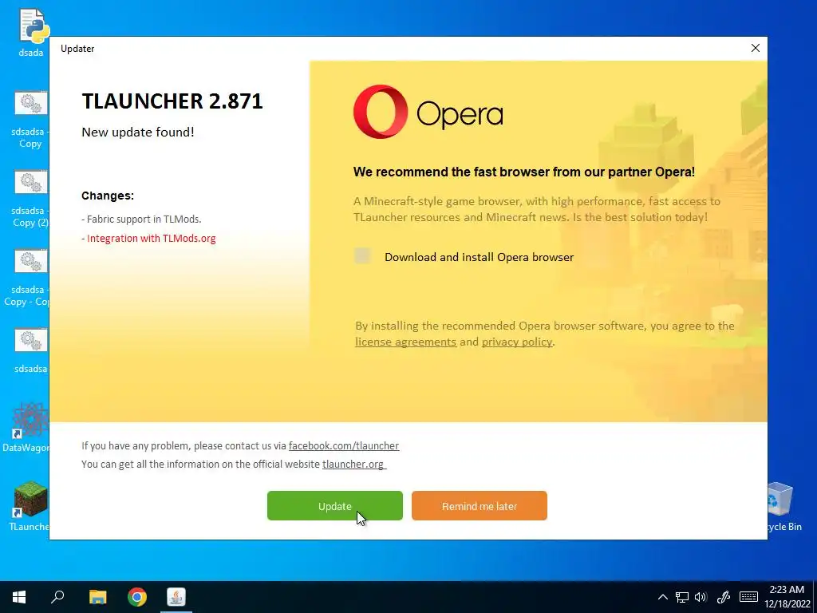This screenshot has height=613, width=817.
Task: Open network status in system tray
Action: pyautogui.click(x=681, y=597)
